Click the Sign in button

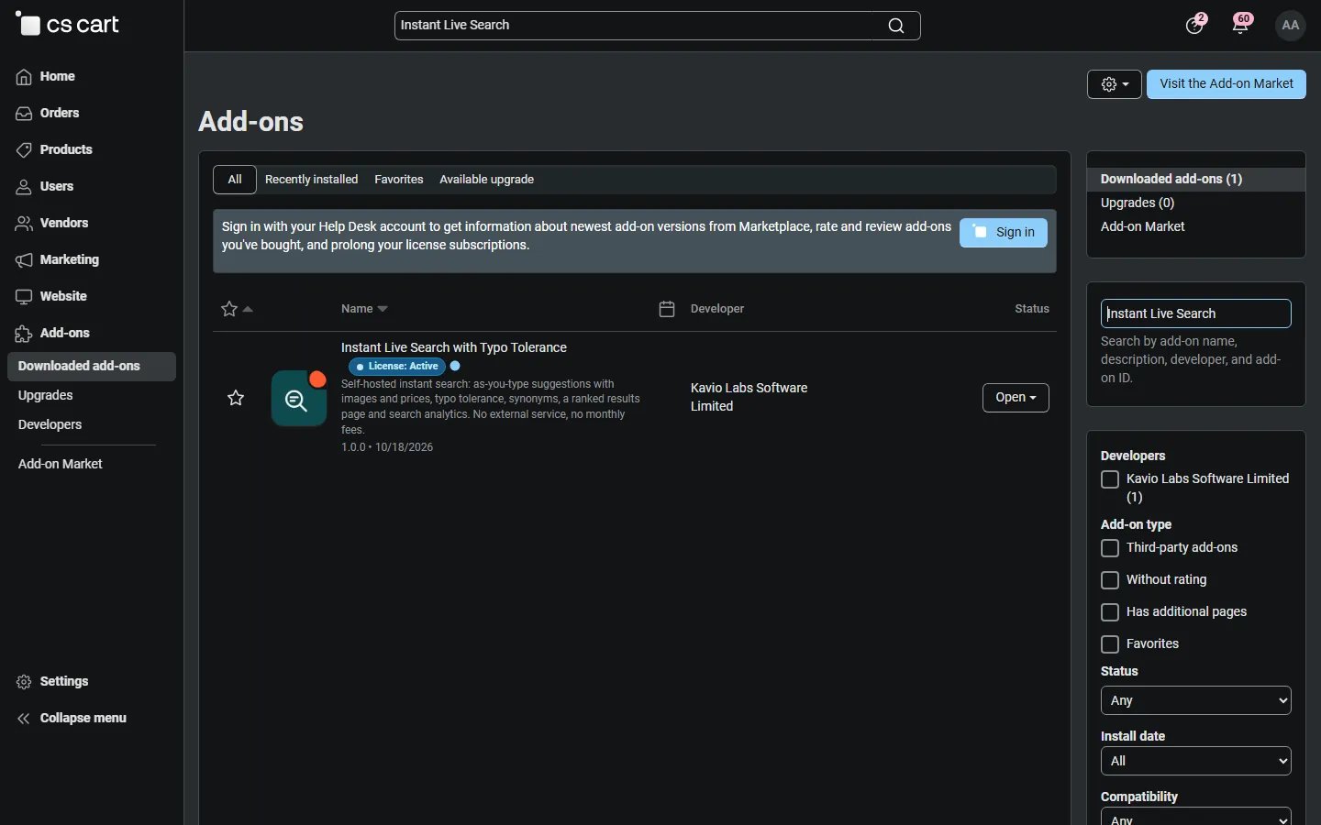pyautogui.click(x=1004, y=233)
